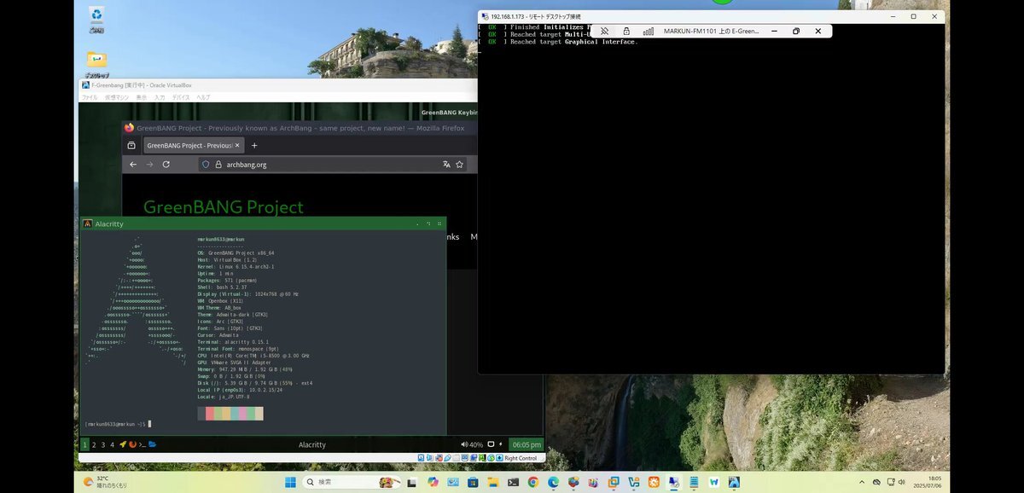Image resolution: width=1024 pixels, height=493 pixels.
Task: Click the Alacritty task in the panel
Action: [x=311, y=444]
